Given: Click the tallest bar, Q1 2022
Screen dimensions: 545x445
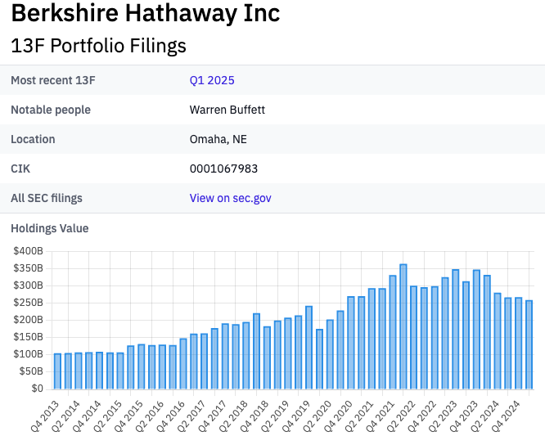Looking at the screenshot, I should 403,326.
